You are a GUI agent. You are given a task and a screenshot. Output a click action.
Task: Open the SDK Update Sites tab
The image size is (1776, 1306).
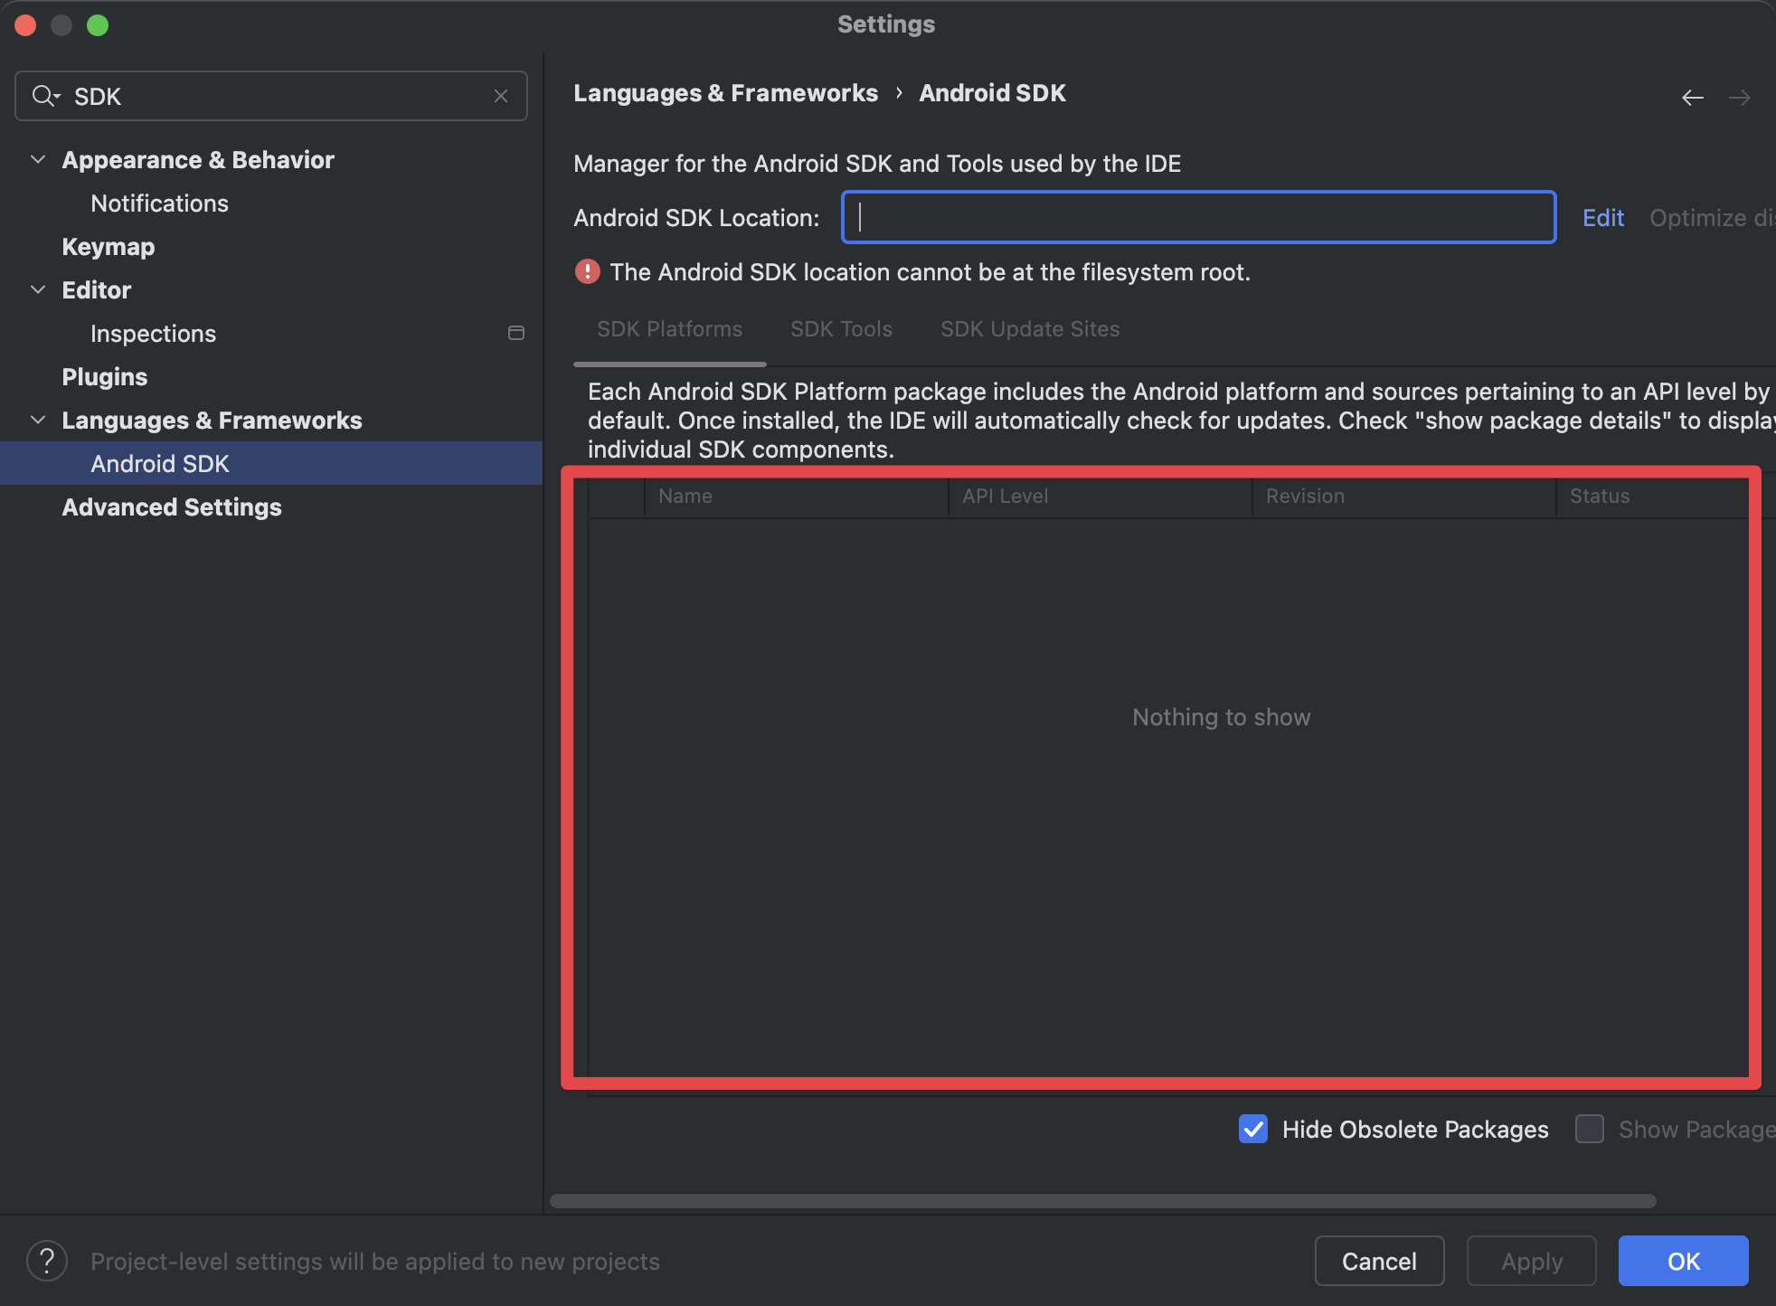click(1029, 328)
